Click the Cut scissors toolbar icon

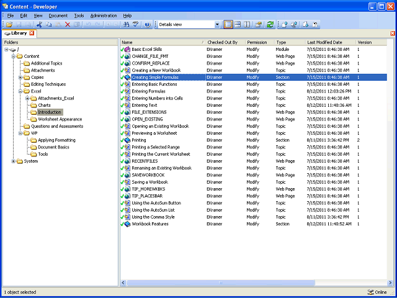[39, 25]
